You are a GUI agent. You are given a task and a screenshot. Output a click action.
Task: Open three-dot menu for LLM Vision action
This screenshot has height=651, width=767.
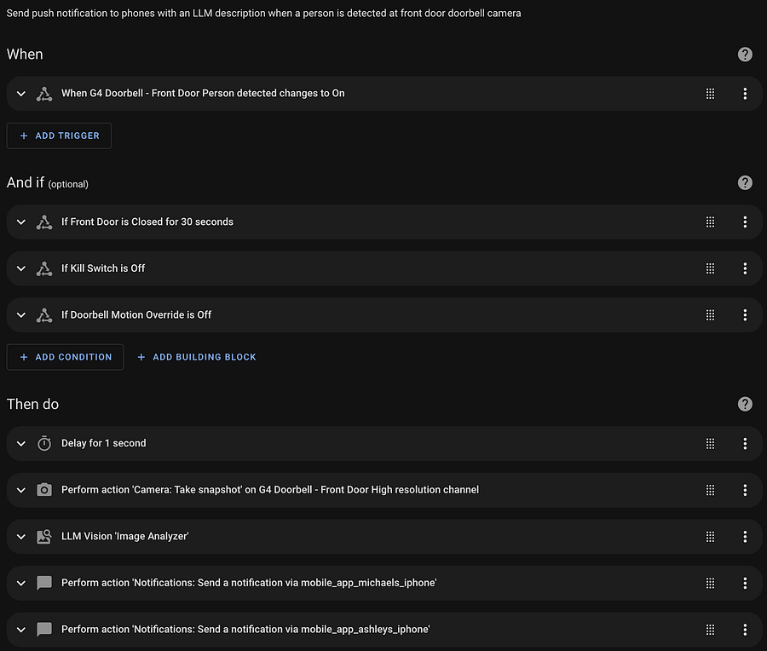tap(745, 537)
